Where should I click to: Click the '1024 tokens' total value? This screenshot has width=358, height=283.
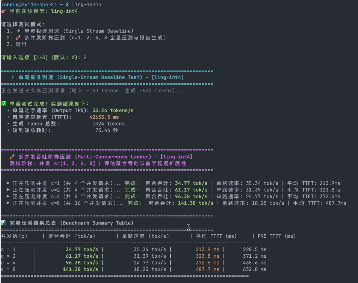109,124
